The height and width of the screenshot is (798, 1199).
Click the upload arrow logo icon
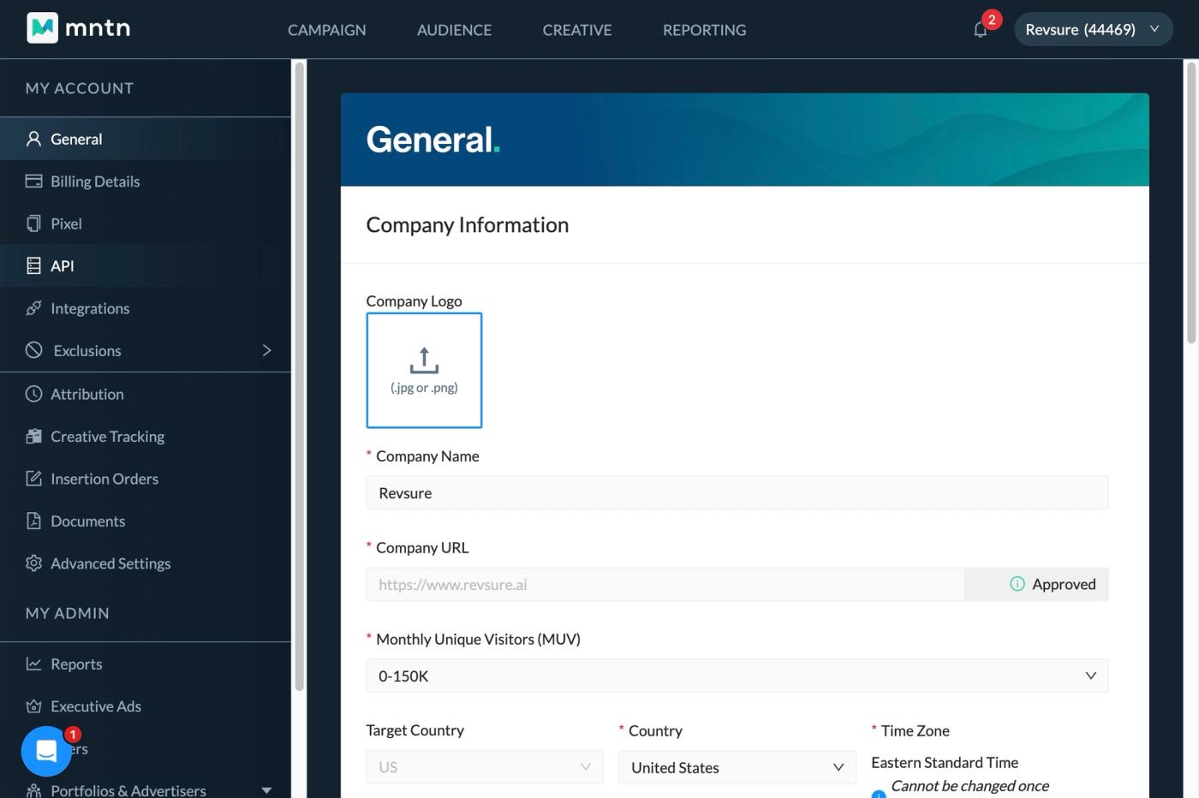pos(424,360)
